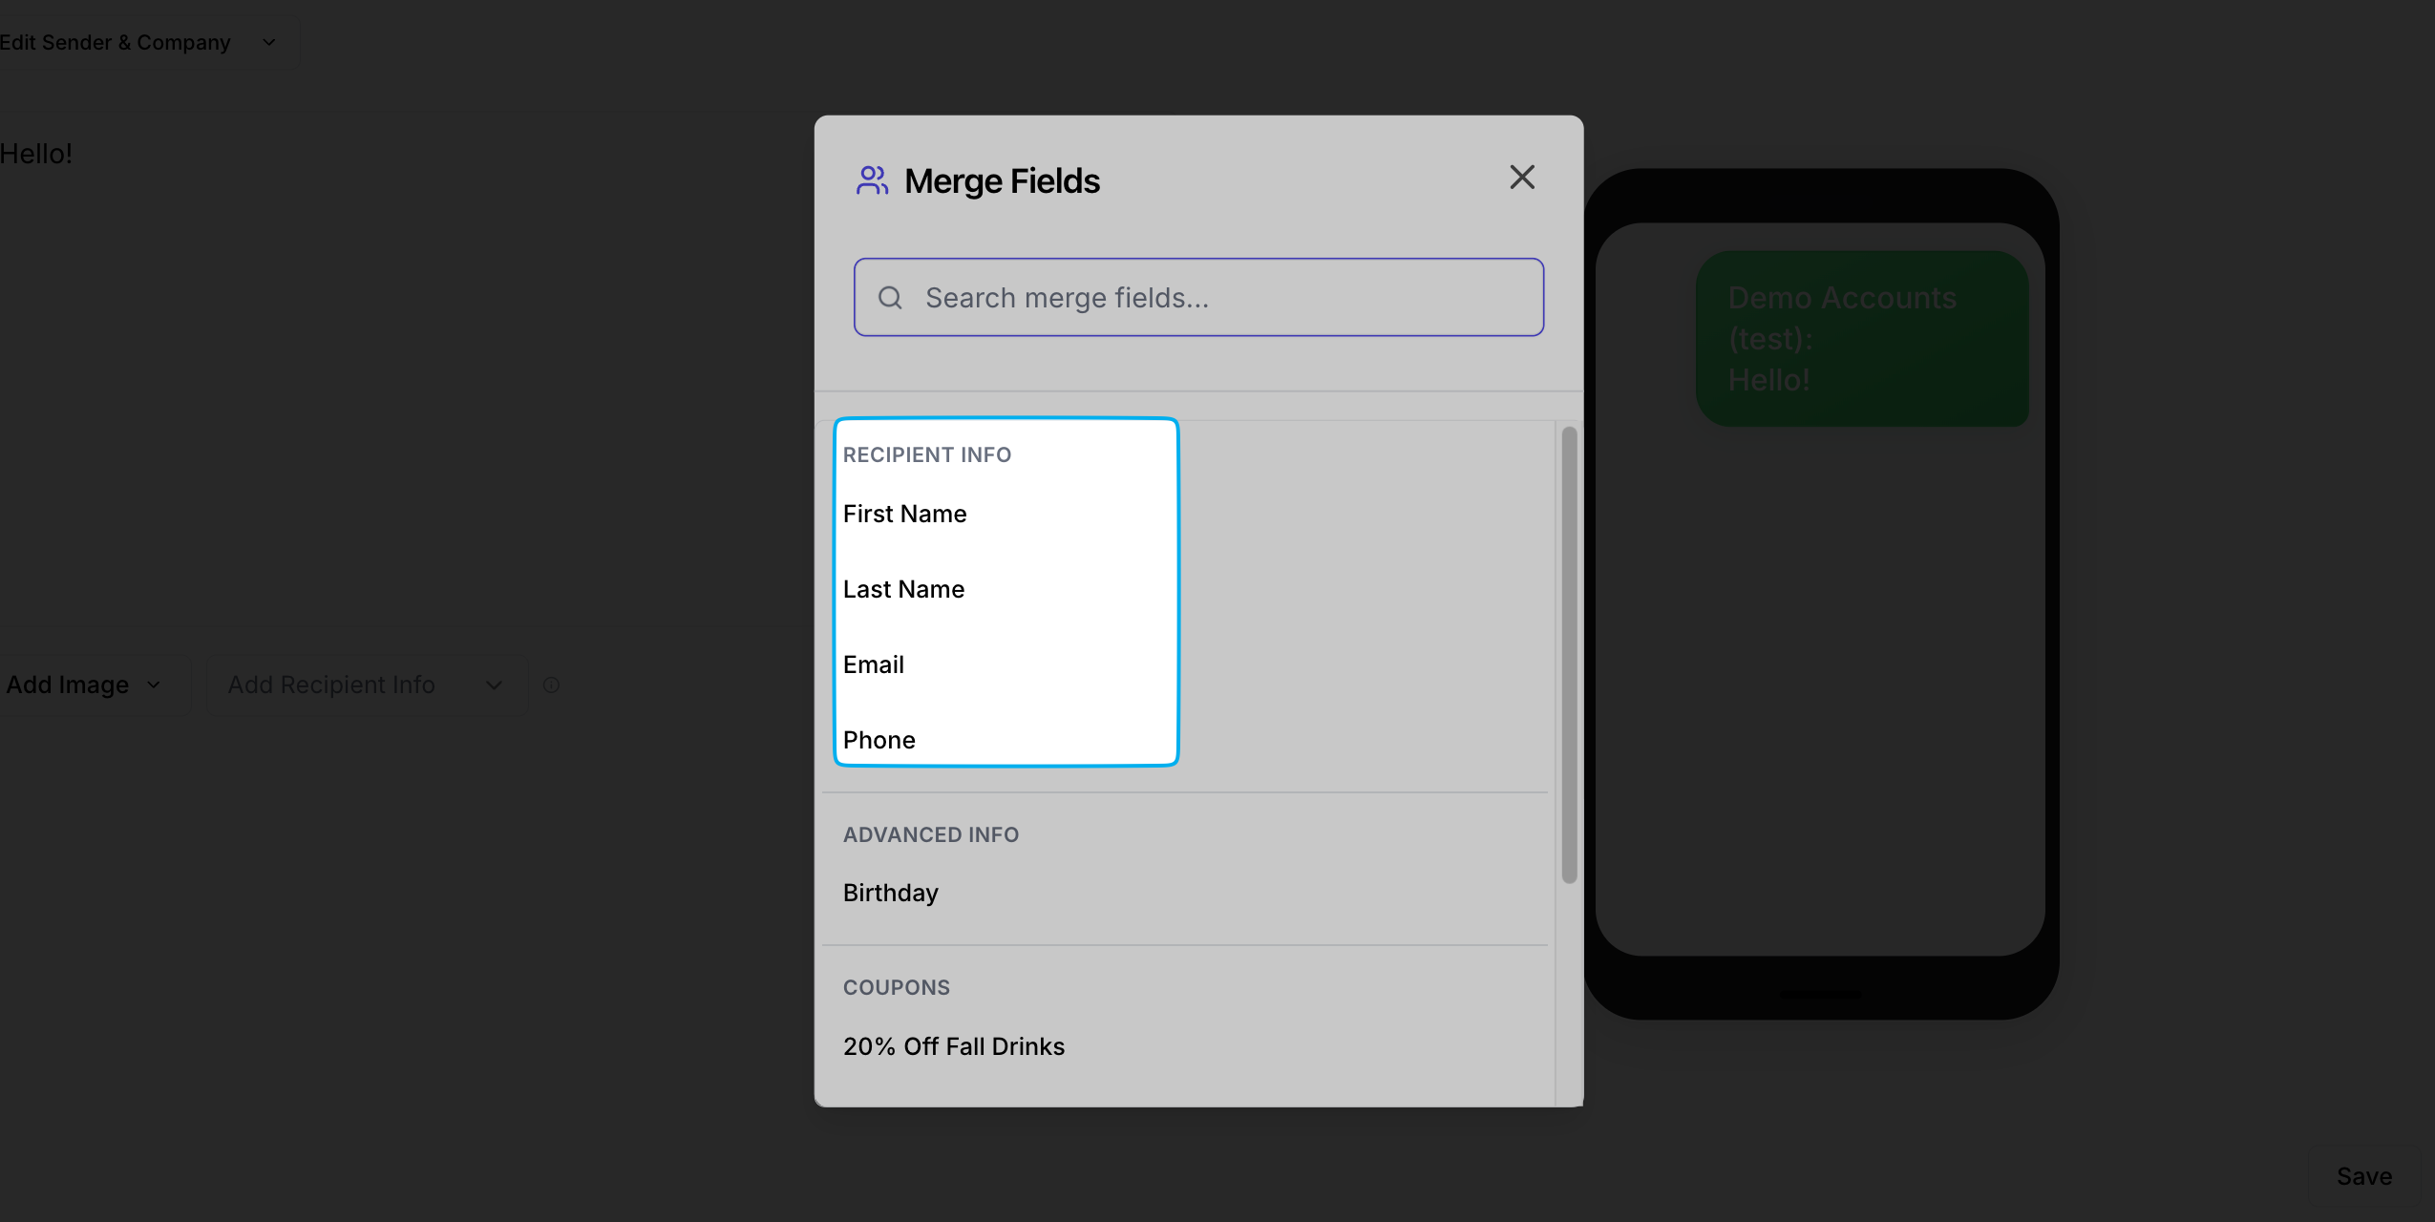This screenshot has width=2435, height=1222.
Task: Focus the Search merge fields input
Action: (1213, 298)
